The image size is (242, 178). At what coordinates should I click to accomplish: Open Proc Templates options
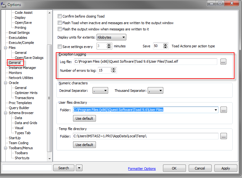click(20, 103)
